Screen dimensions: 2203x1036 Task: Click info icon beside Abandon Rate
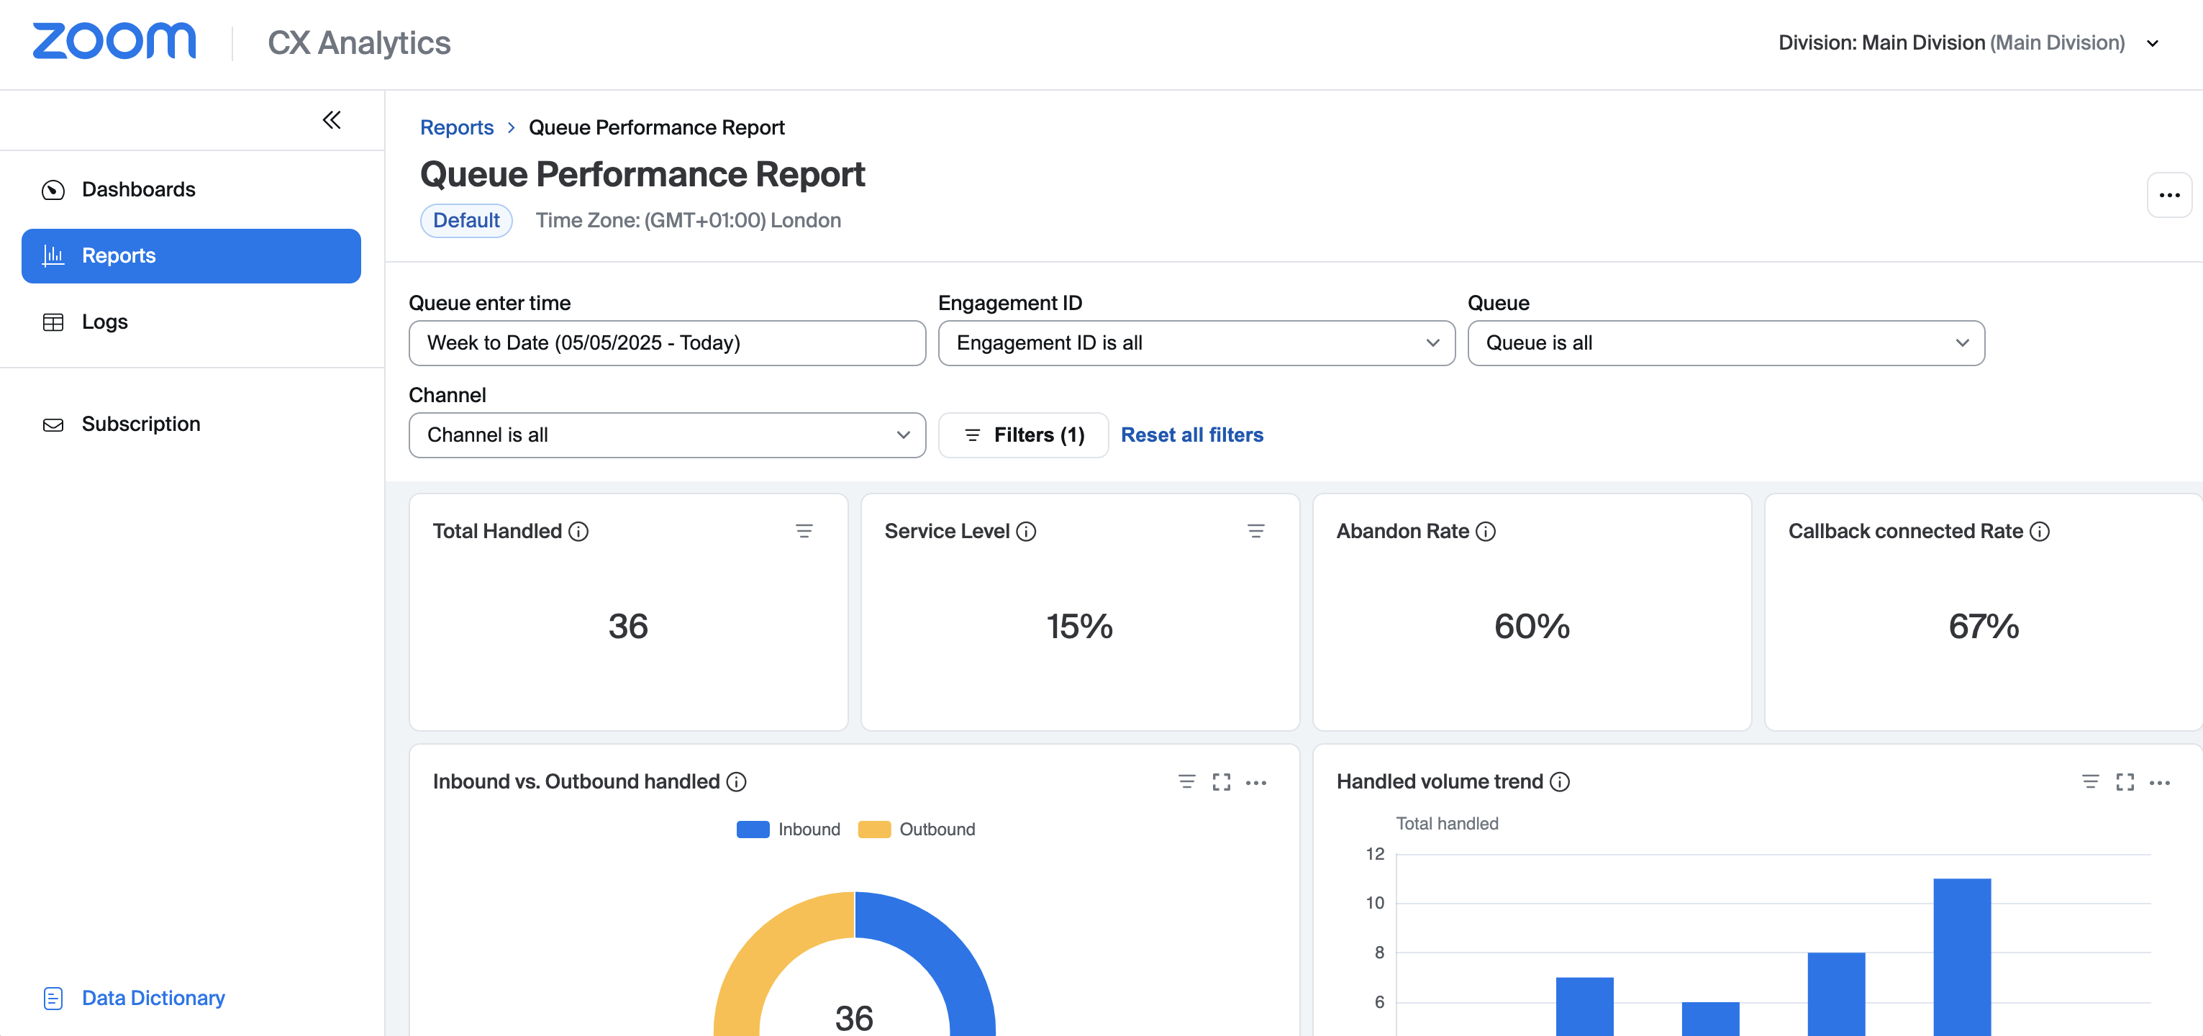coord(1486,531)
